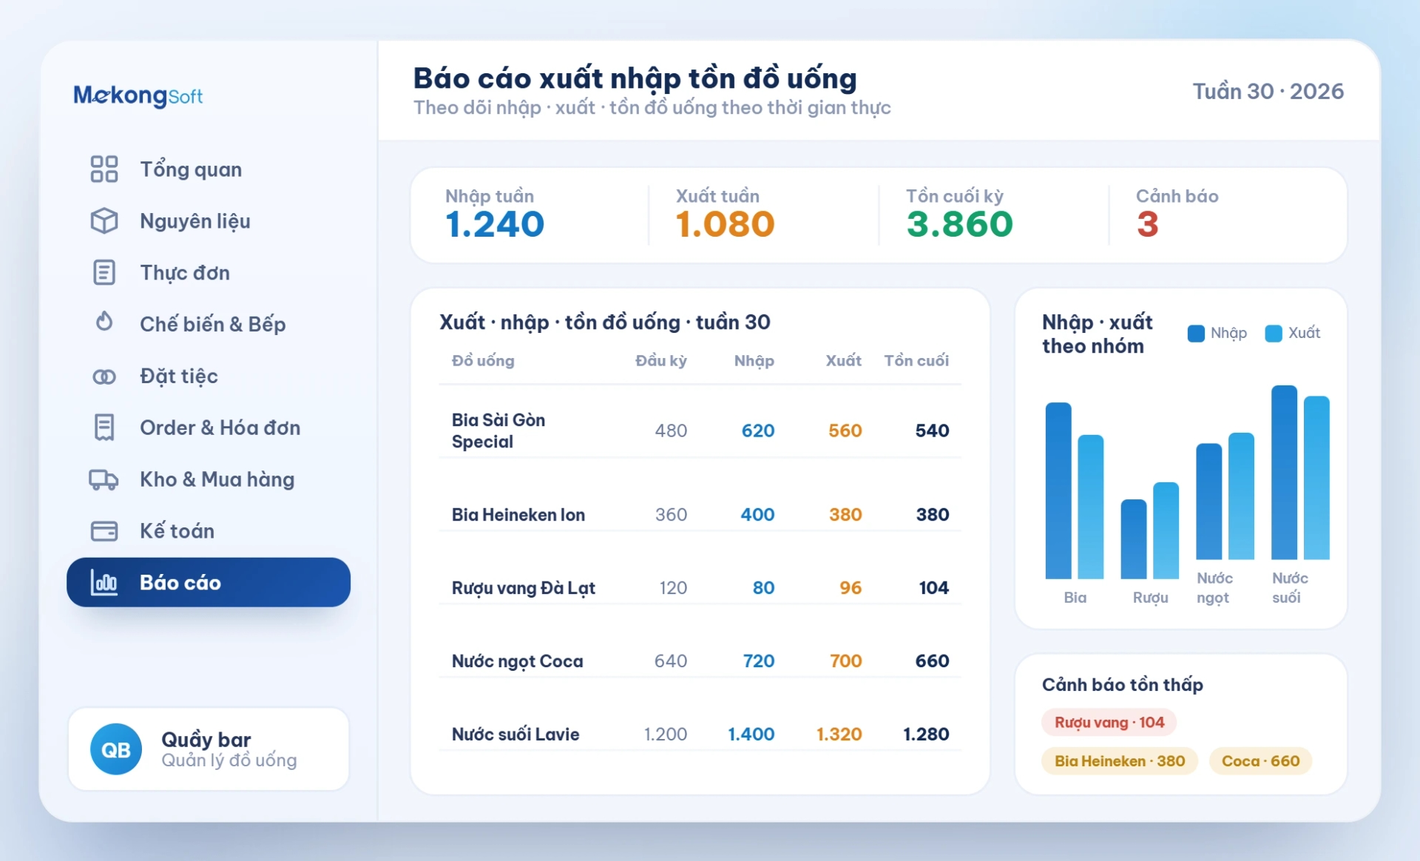The width and height of the screenshot is (1420, 861).
Task: Click the Chế biến & Bếp flame icon
Action: pyautogui.click(x=104, y=322)
